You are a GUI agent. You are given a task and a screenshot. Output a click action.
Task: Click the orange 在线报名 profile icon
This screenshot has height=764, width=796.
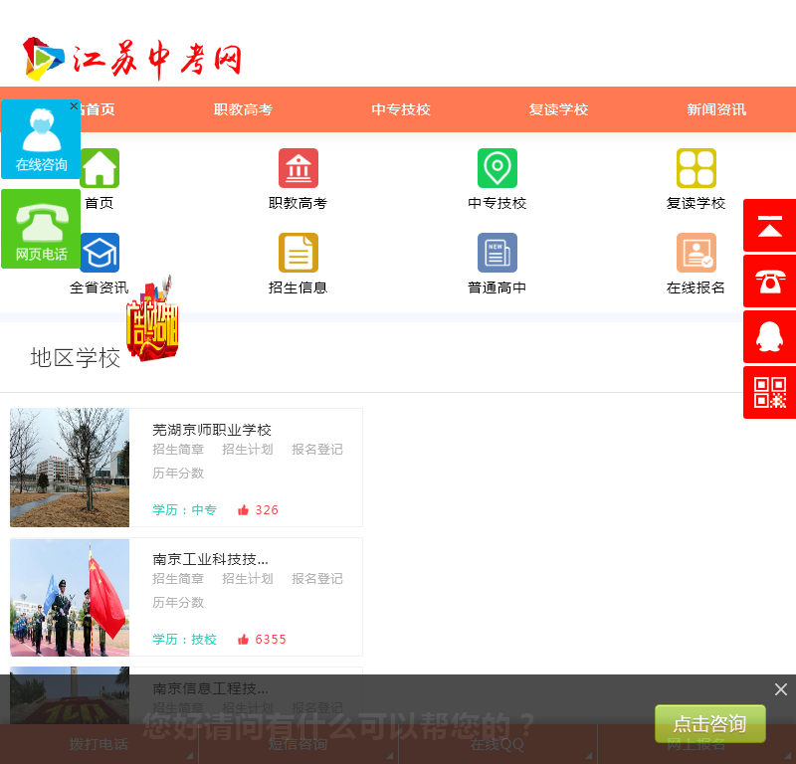click(696, 253)
